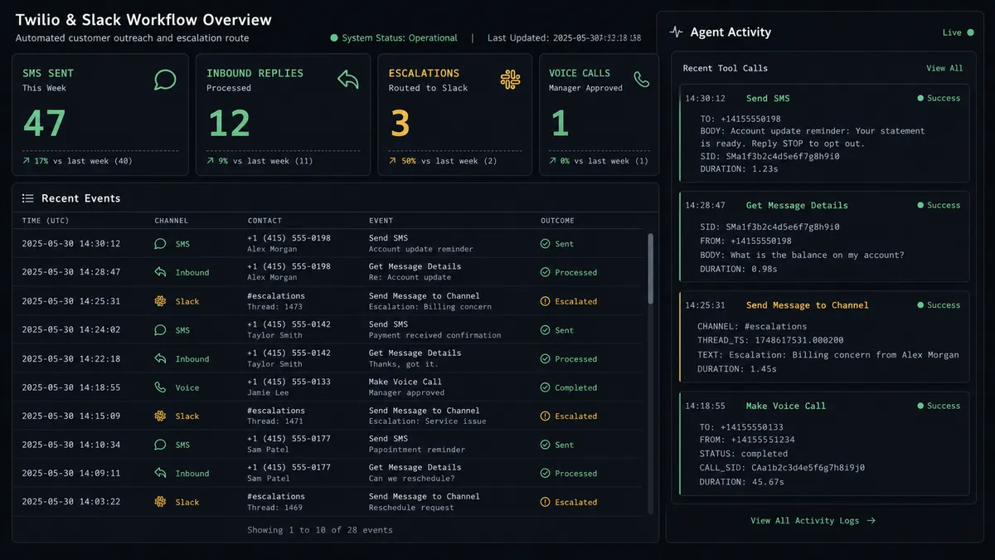Click 'Thread: 1469' in the events table
The width and height of the screenshot is (995, 560).
click(x=275, y=507)
